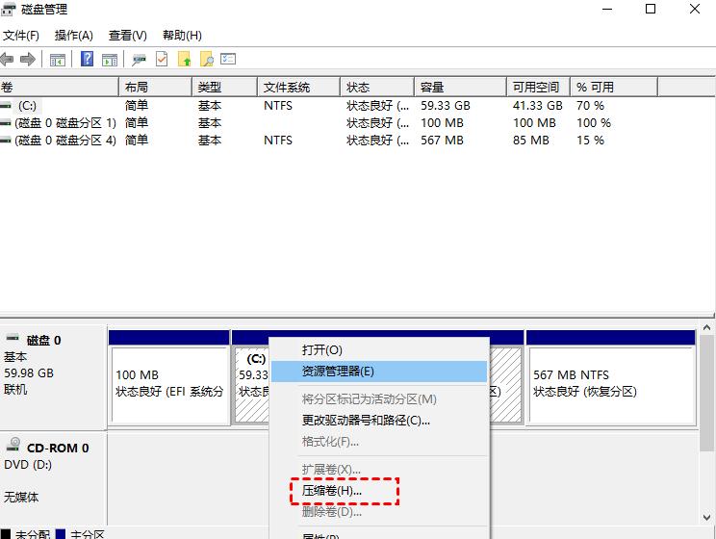
Task: Choose 资源管理器(E) in context menu
Action: click(x=379, y=372)
